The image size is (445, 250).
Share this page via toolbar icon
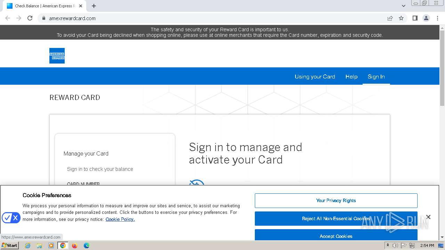pos(390,18)
